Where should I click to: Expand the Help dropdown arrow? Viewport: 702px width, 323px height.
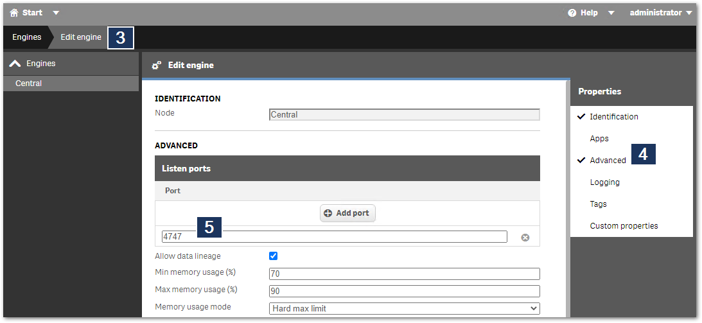tap(611, 13)
